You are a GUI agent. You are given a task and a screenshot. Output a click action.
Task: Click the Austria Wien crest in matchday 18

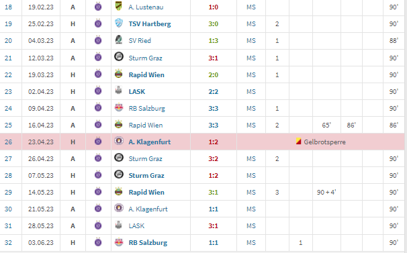(x=98, y=7)
